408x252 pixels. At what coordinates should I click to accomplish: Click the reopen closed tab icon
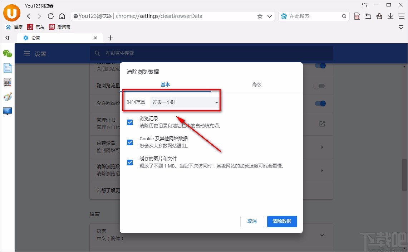pos(368,16)
